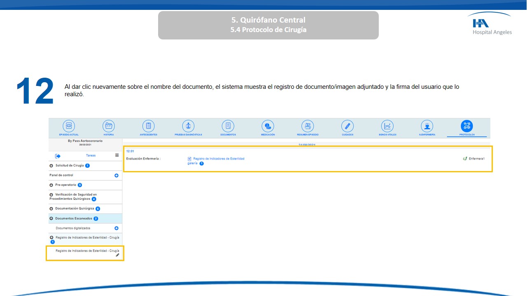Select the Documentos icon
This screenshot has width=527, height=296.
(x=228, y=126)
